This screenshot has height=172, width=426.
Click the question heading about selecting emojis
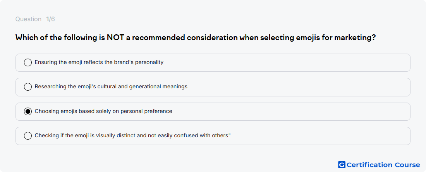pos(196,37)
